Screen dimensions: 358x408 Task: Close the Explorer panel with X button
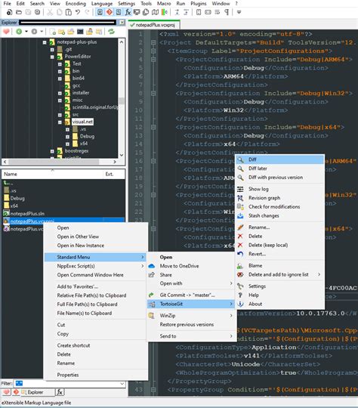(x=122, y=23)
